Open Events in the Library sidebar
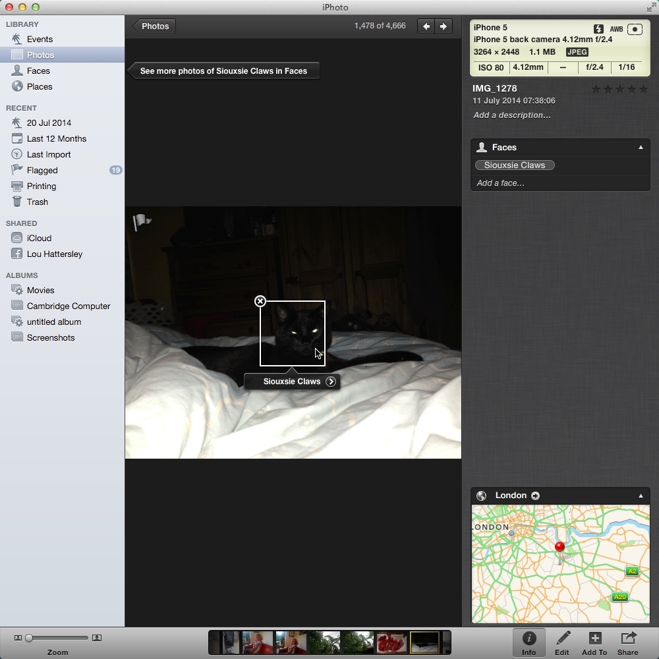Image resolution: width=659 pixels, height=659 pixels. [x=40, y=39]
